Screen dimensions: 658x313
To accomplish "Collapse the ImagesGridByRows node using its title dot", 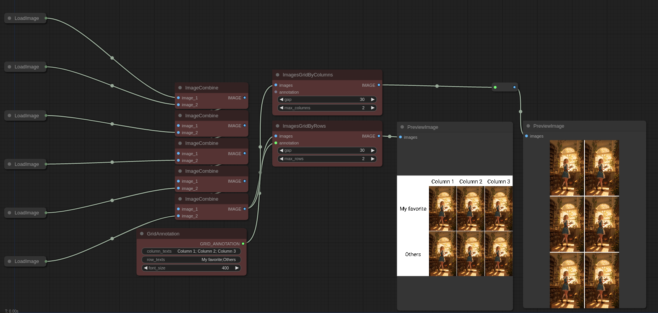I will point(278,126).
